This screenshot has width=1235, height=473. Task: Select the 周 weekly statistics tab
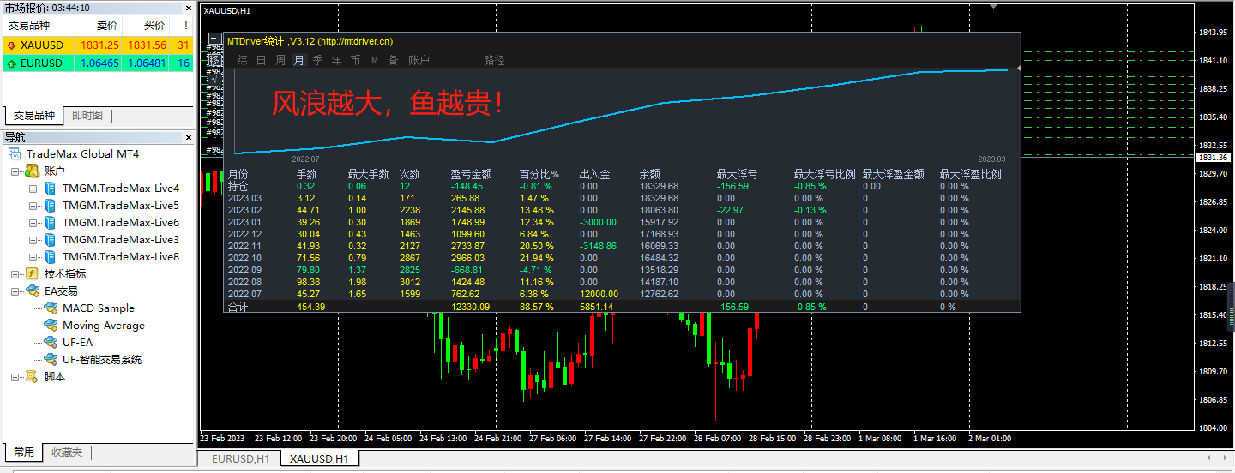point(280,60)
